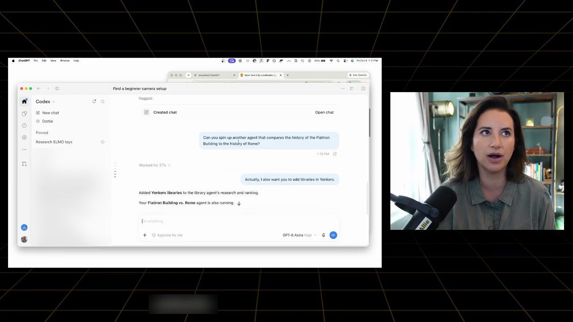Search chats with the magnifier icon
573x322 pixels.
click(x=103, y=102)
